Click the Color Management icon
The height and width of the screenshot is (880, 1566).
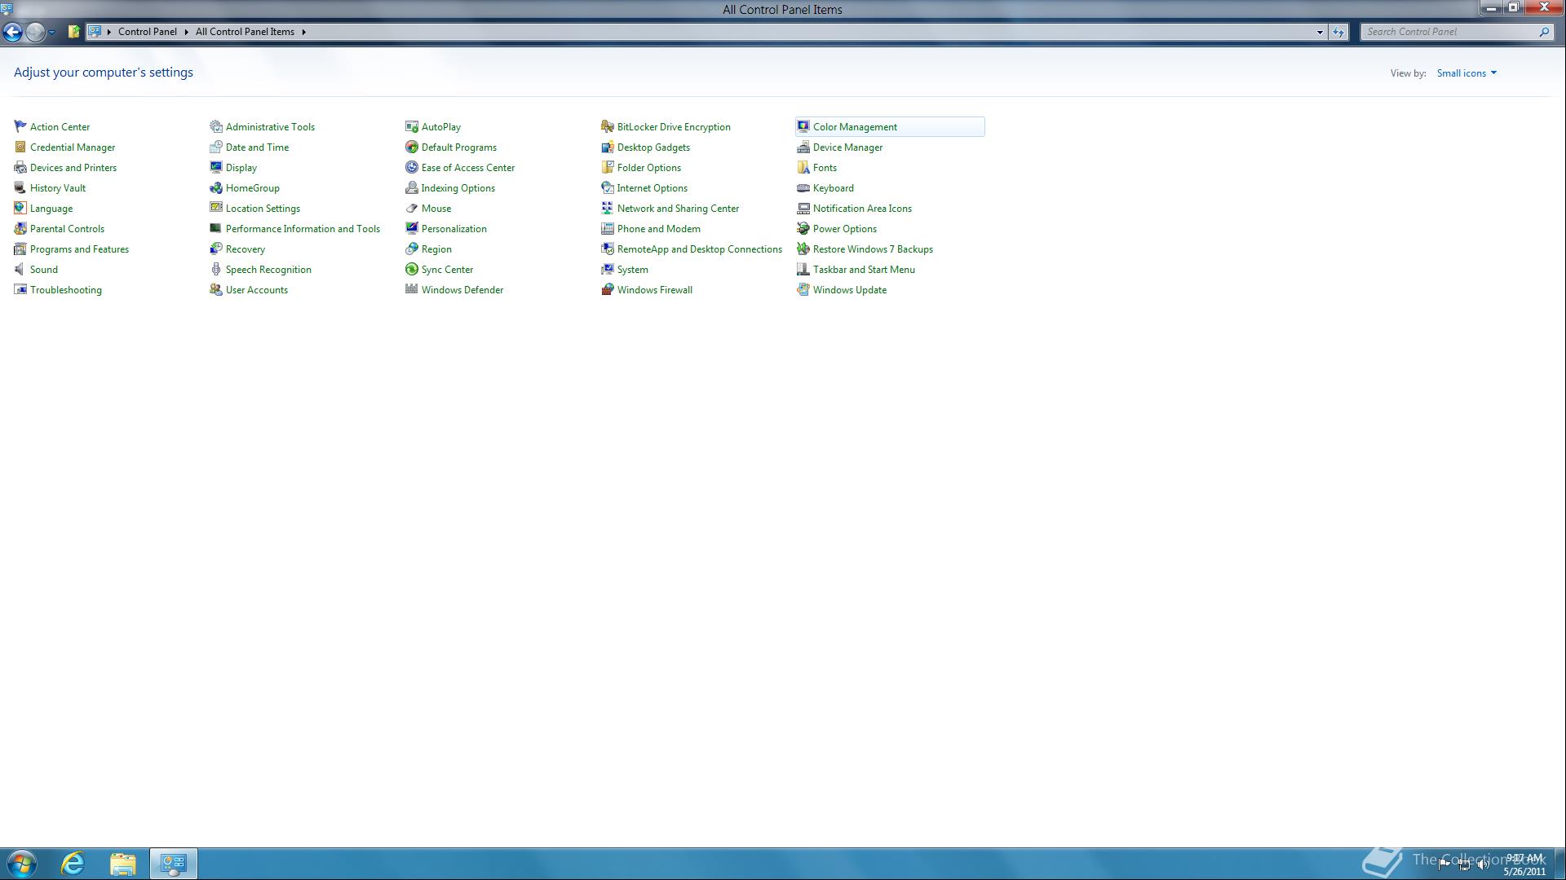tap(803, 126)
